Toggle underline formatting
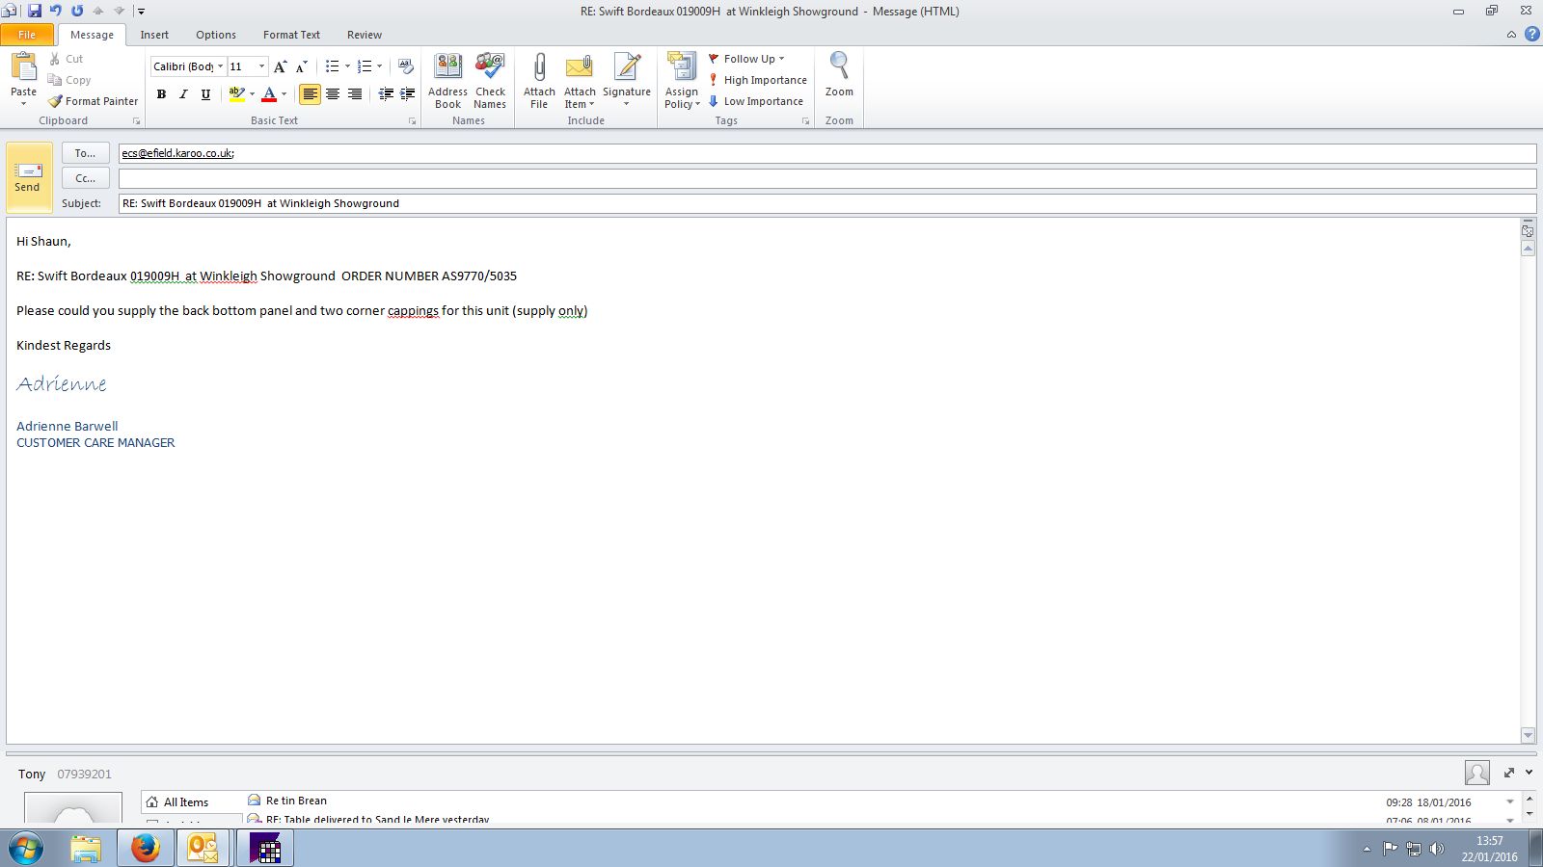This screenshot has width=1543, height=867. point(205,94)
